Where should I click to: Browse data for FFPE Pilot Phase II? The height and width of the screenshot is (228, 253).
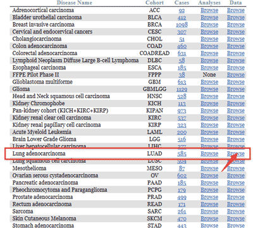(x=236, y=75)
